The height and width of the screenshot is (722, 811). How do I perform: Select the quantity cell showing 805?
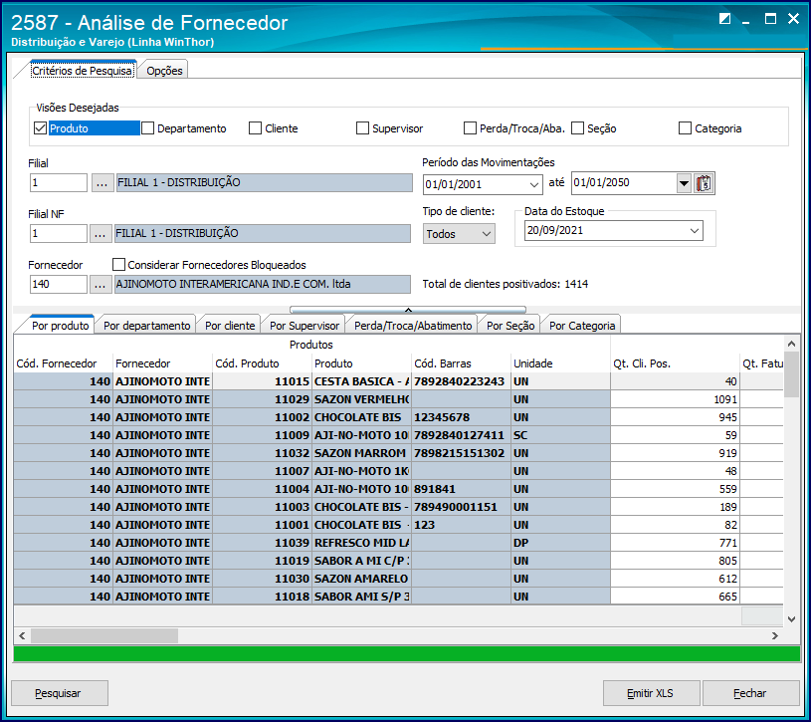pyautogui.click(x=675, y=561)
